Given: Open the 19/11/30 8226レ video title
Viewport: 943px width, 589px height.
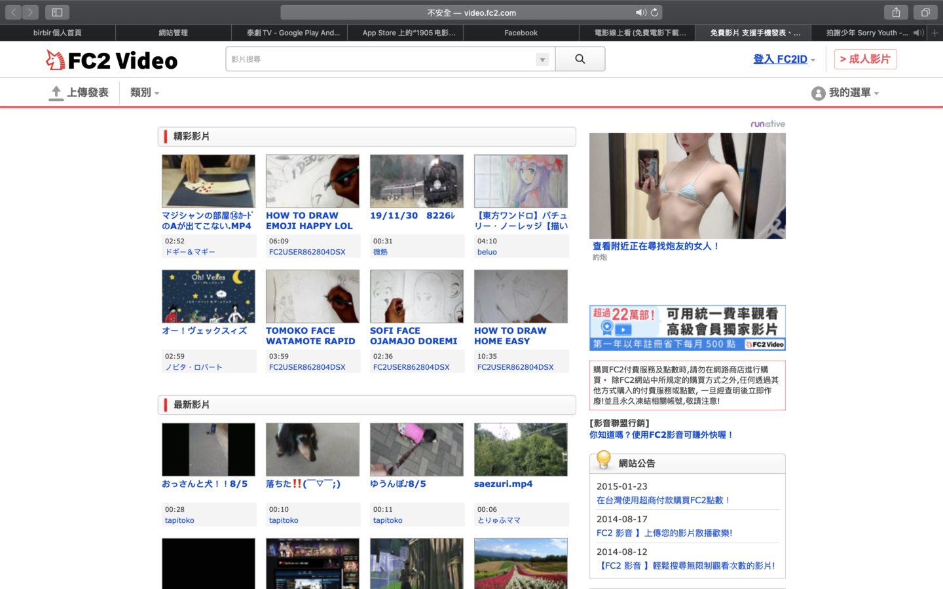Looking at the screenshot, I should [x=413, y=215].
